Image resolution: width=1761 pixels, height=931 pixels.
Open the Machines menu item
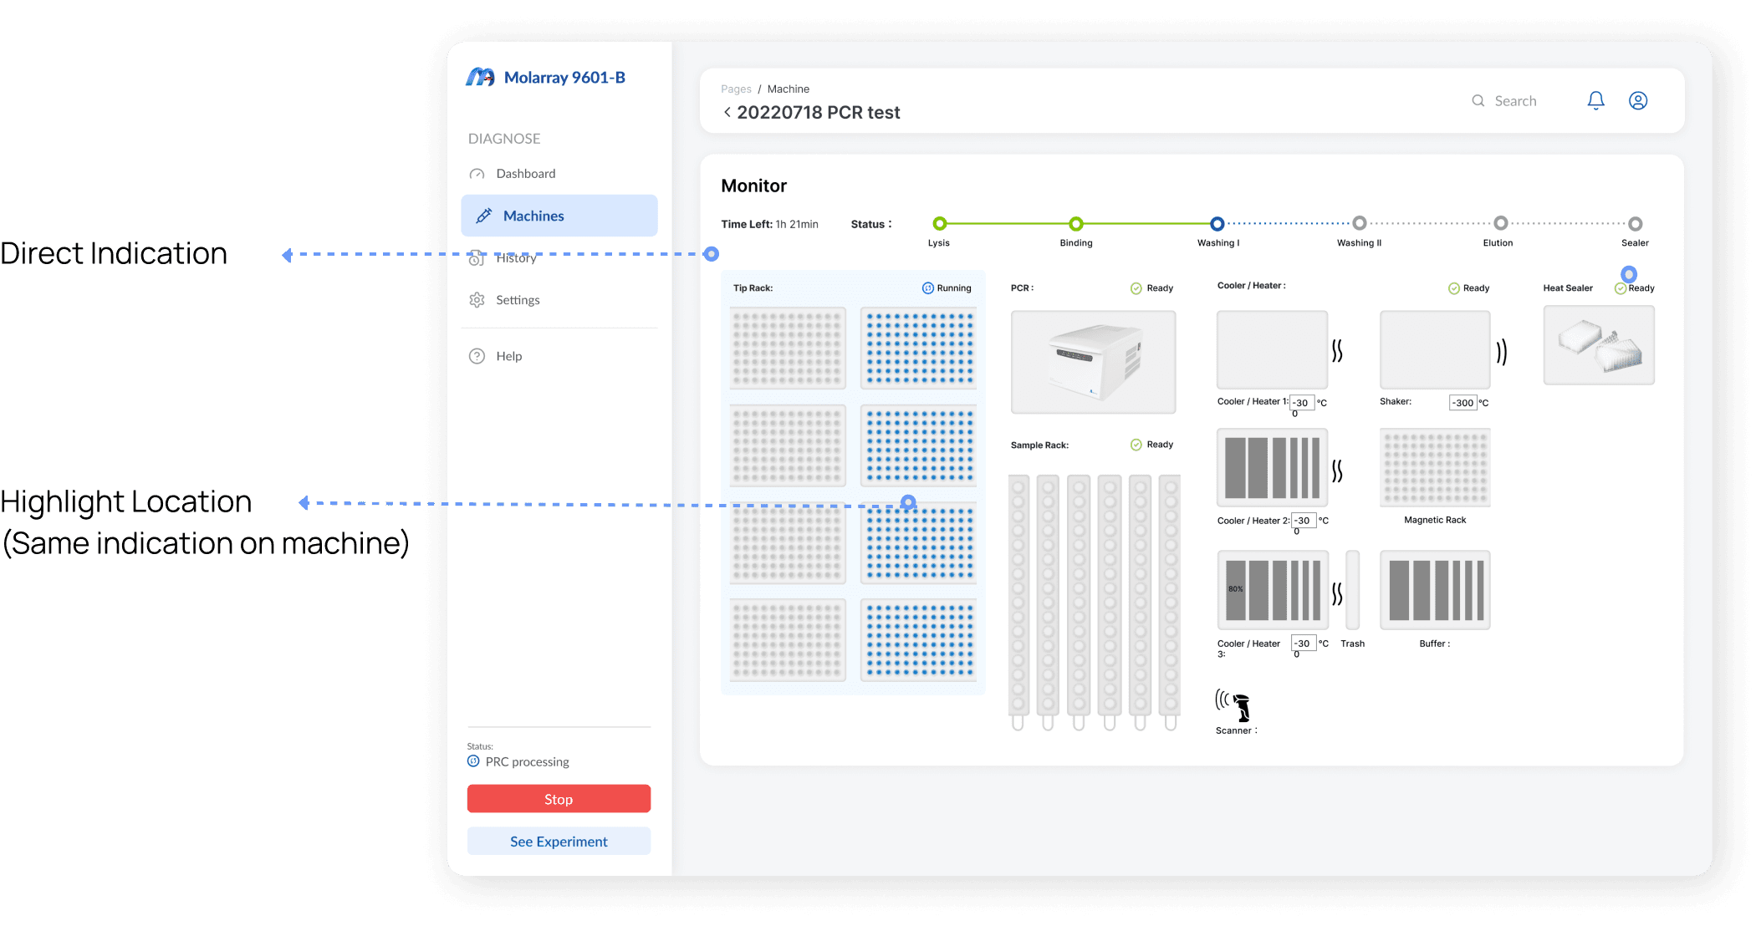click(x=559, y=216)
